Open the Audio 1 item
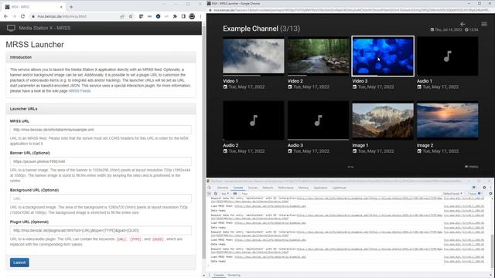 point(447,56)
